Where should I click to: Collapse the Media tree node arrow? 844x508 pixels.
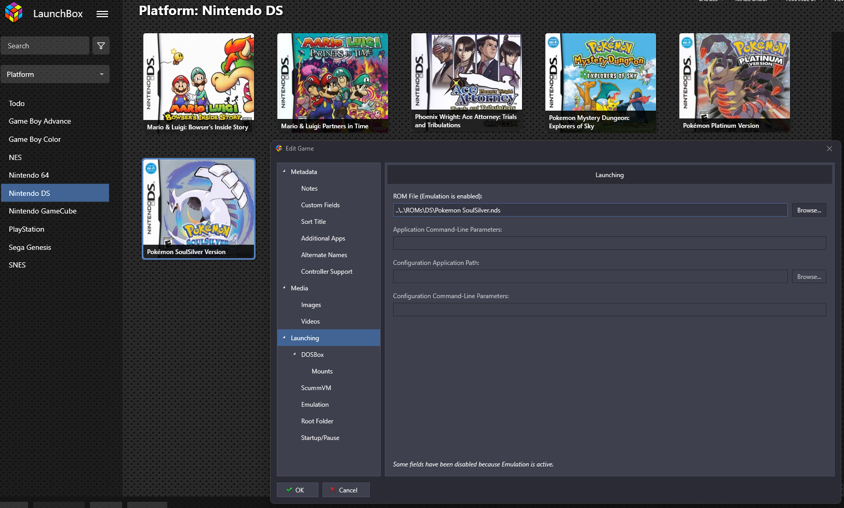point(284,288)
